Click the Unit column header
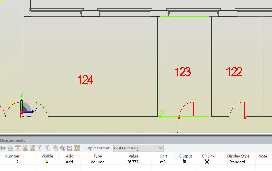The width and height of the screenshot is (272, 171). pyautogui.click(x=163, y=156)
